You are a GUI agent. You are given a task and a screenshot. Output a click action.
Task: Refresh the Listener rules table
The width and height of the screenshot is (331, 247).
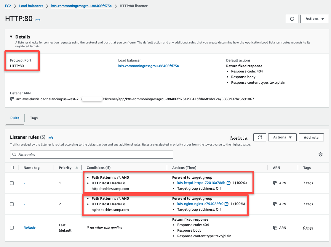(x=260, y=137)
